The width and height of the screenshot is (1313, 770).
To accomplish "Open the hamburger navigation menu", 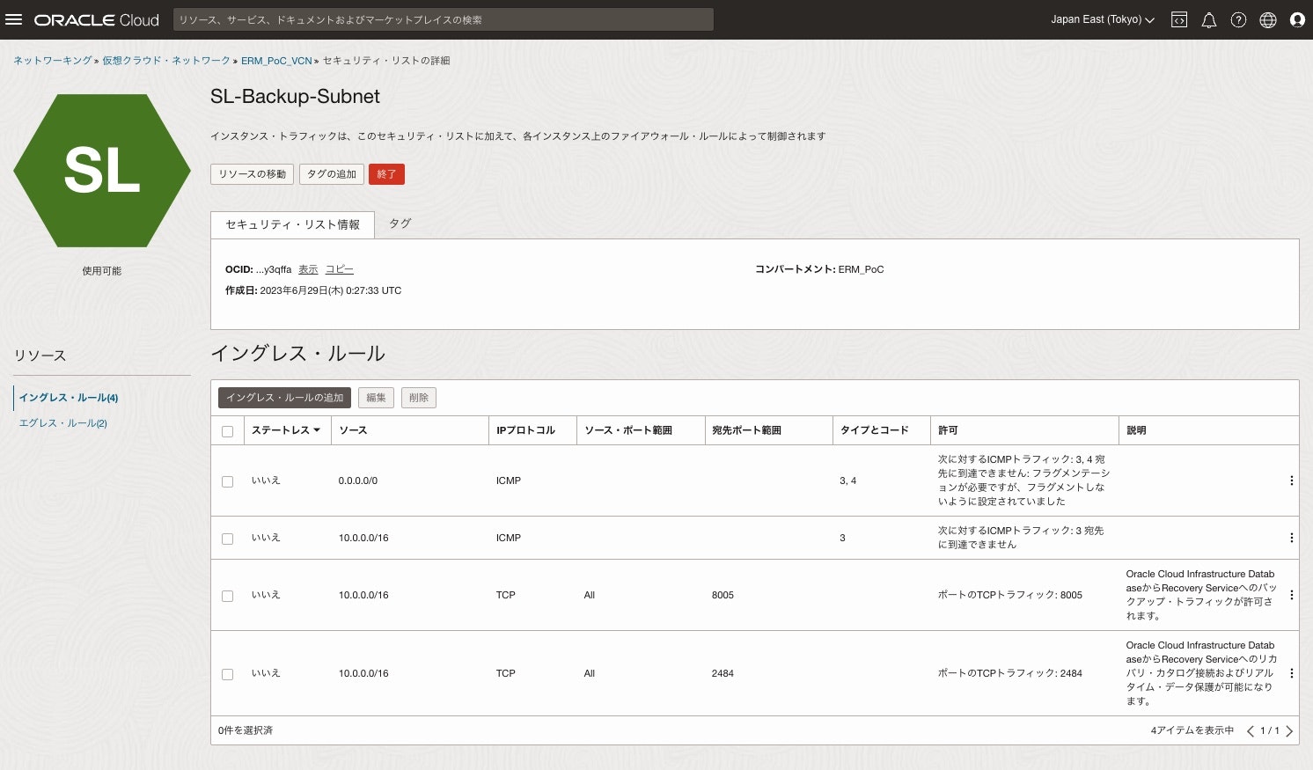I will click(13, 19).
